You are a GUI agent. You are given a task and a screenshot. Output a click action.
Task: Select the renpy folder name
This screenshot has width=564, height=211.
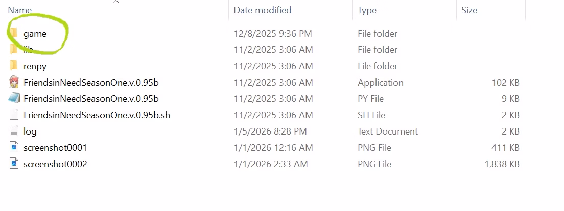35,66
